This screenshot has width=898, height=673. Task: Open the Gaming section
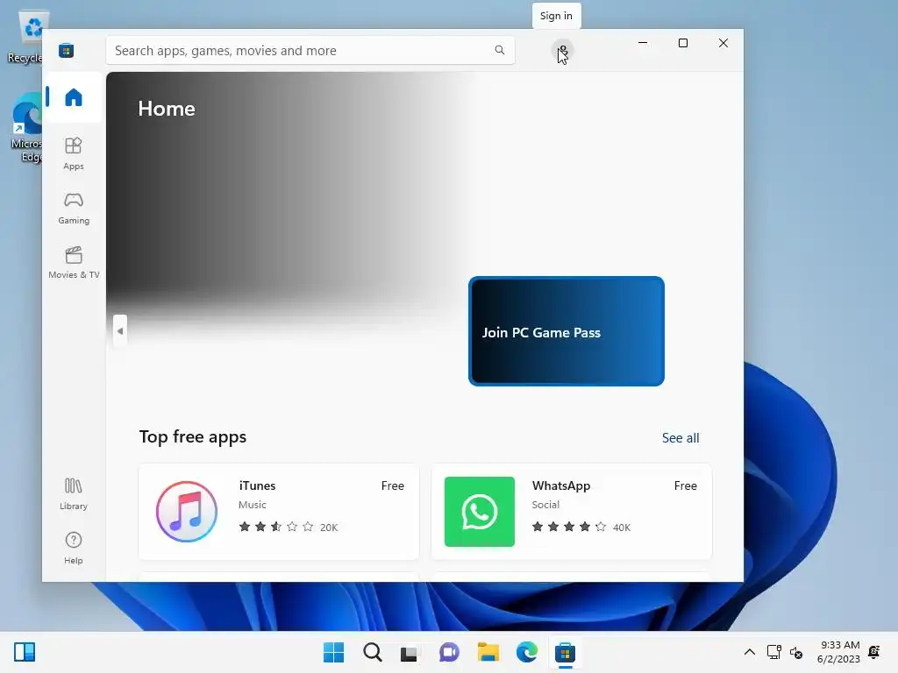pos(74,208)
